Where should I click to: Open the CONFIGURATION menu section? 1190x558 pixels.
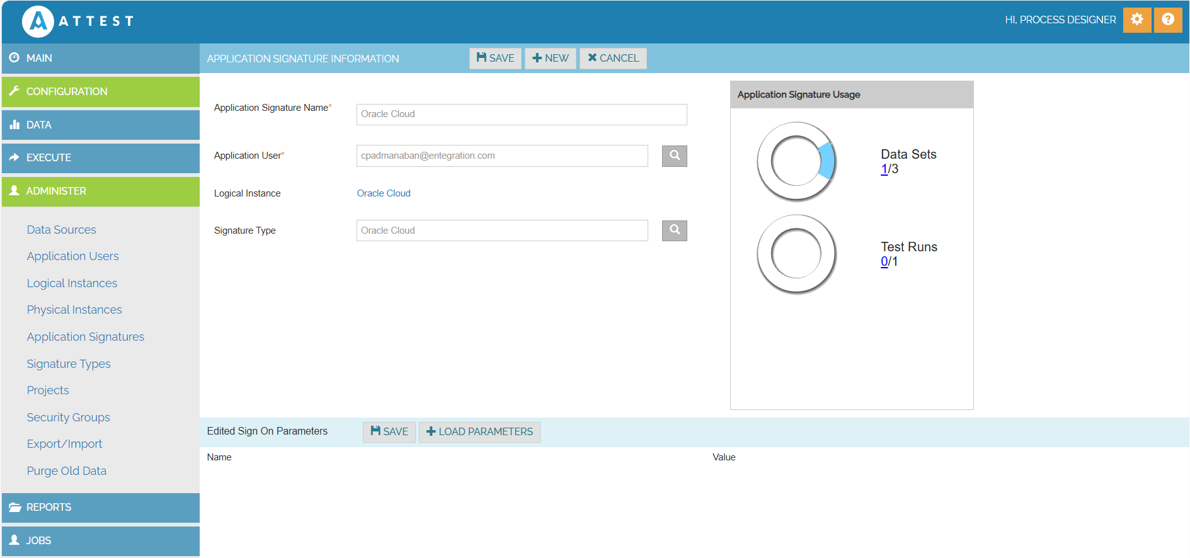101,91
